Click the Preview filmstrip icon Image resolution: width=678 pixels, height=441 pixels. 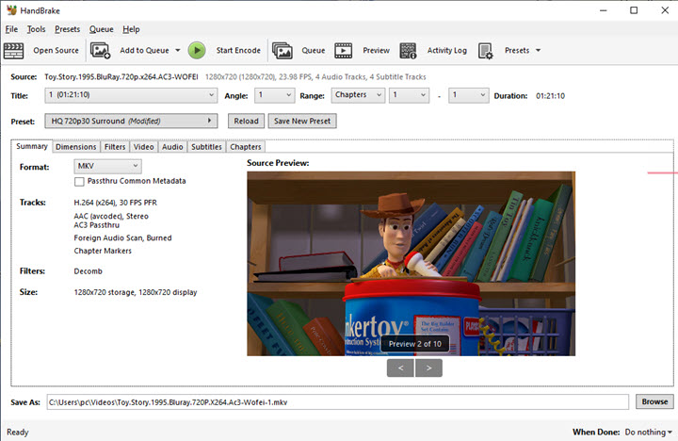tap(344, 50)
